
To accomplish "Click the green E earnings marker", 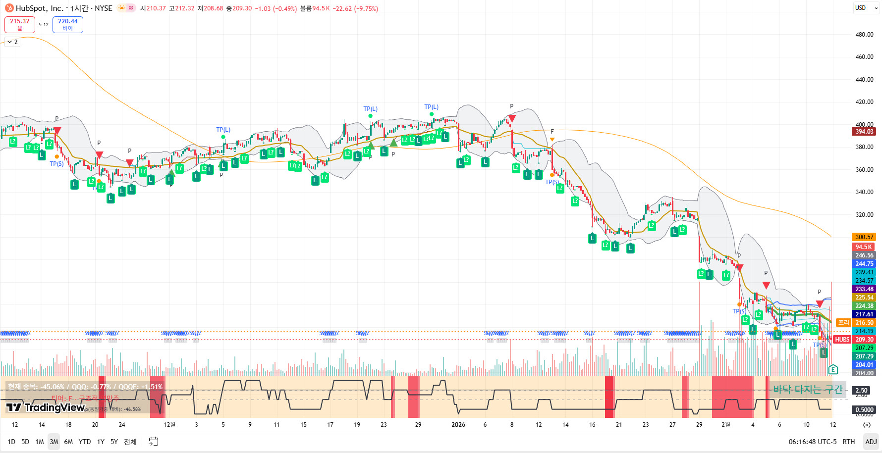I will coord(833,369).
